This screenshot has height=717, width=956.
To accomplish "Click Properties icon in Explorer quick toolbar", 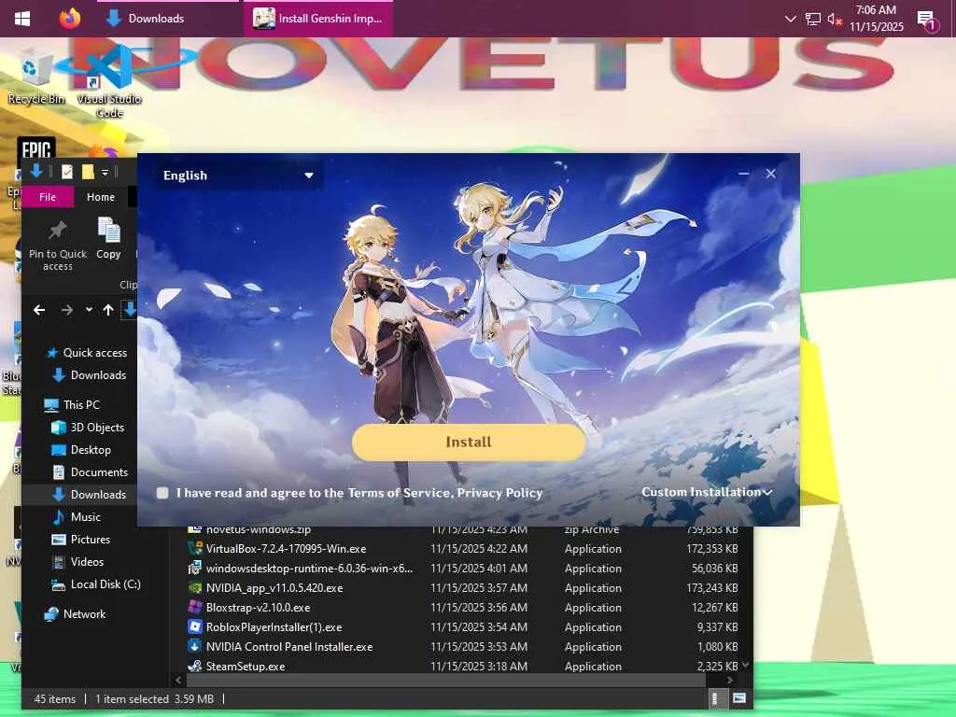I will (x=67, y=173).
